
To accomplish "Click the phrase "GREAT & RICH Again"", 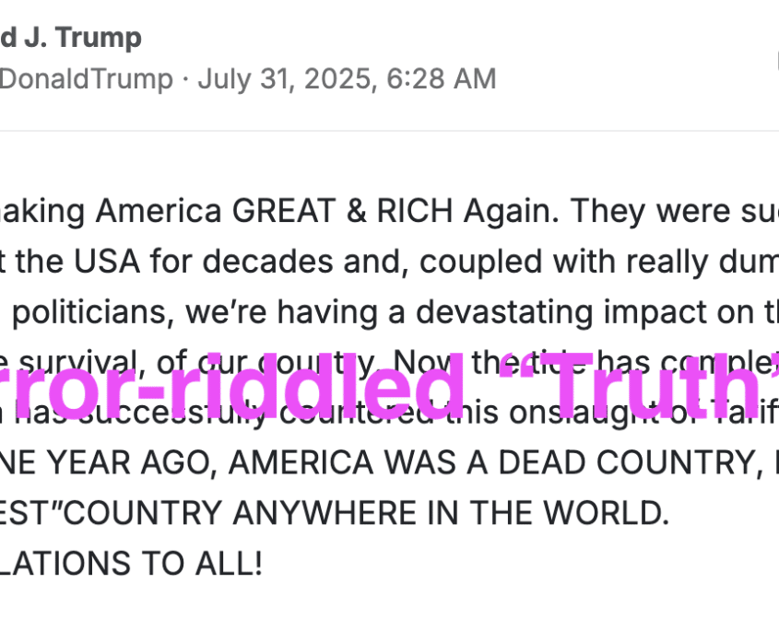I will click(395, 211).
